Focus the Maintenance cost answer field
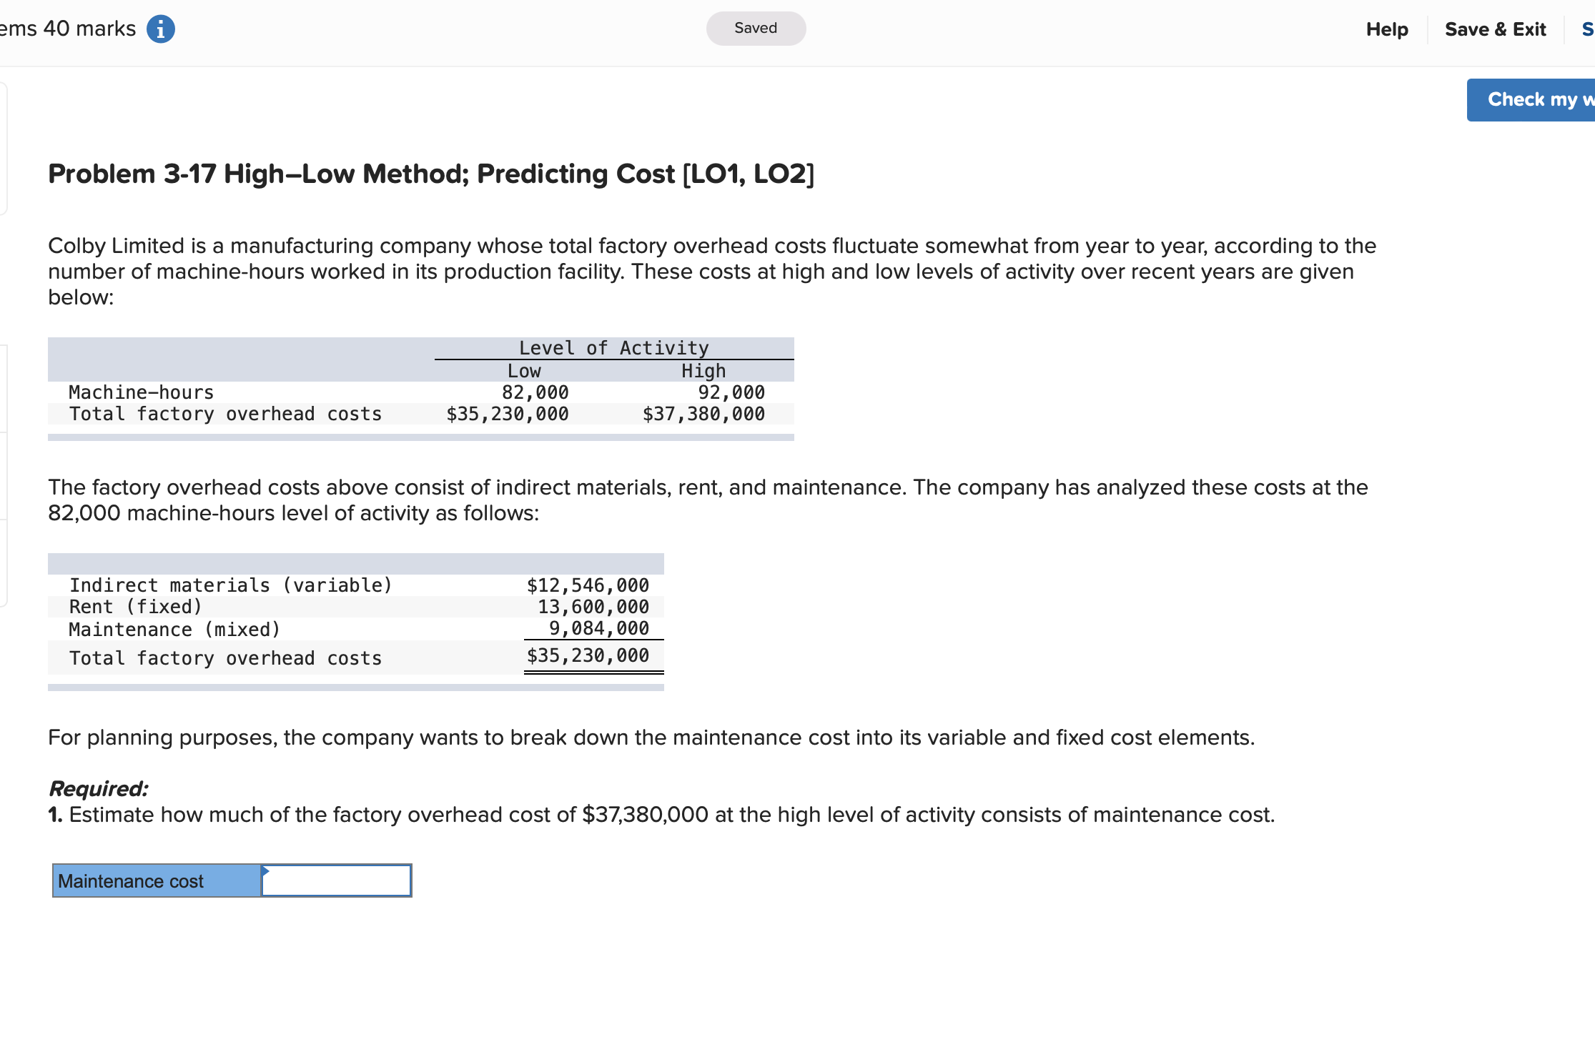Screen dimensions: 1595x1042 pos(337,880)
